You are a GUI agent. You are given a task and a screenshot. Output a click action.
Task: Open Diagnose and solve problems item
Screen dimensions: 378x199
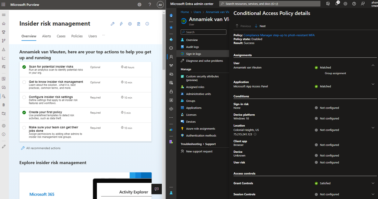tap(203, 61)
